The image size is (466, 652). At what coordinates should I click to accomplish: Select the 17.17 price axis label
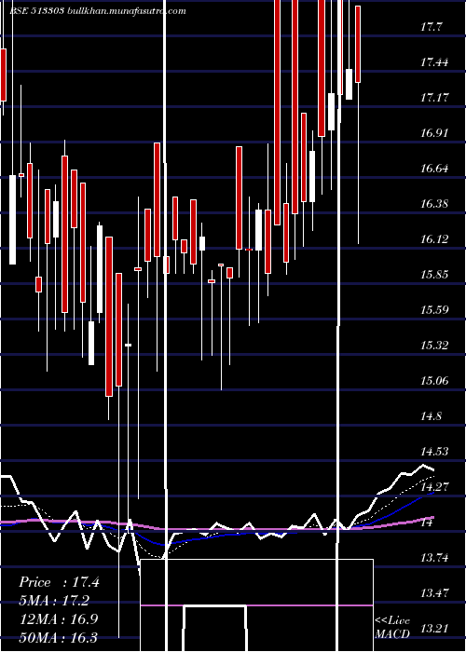click(434, 98)
